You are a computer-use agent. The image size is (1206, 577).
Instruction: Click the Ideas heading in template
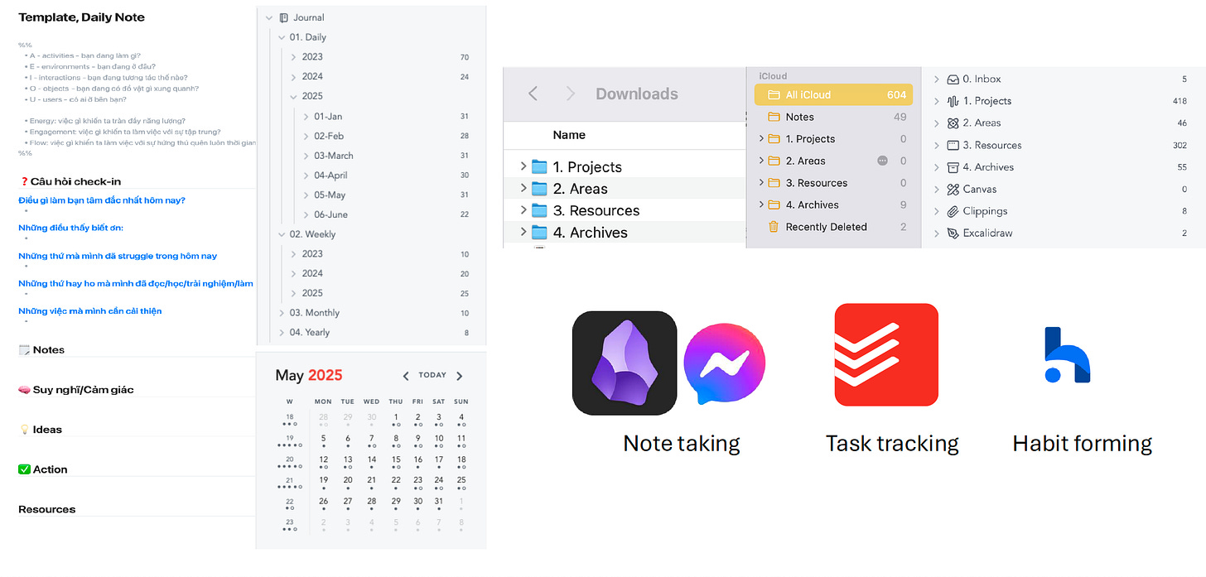point(47,430)
